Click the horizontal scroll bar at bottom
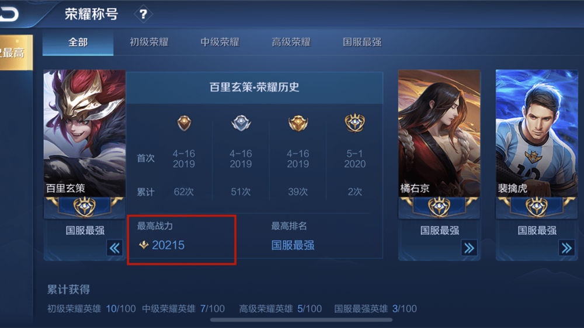 301,320
